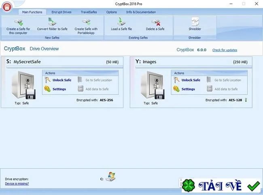Viewport: 263px width, 195px height.
Task: Open Settings for MySecretSafe
Action: coord(59,89)
